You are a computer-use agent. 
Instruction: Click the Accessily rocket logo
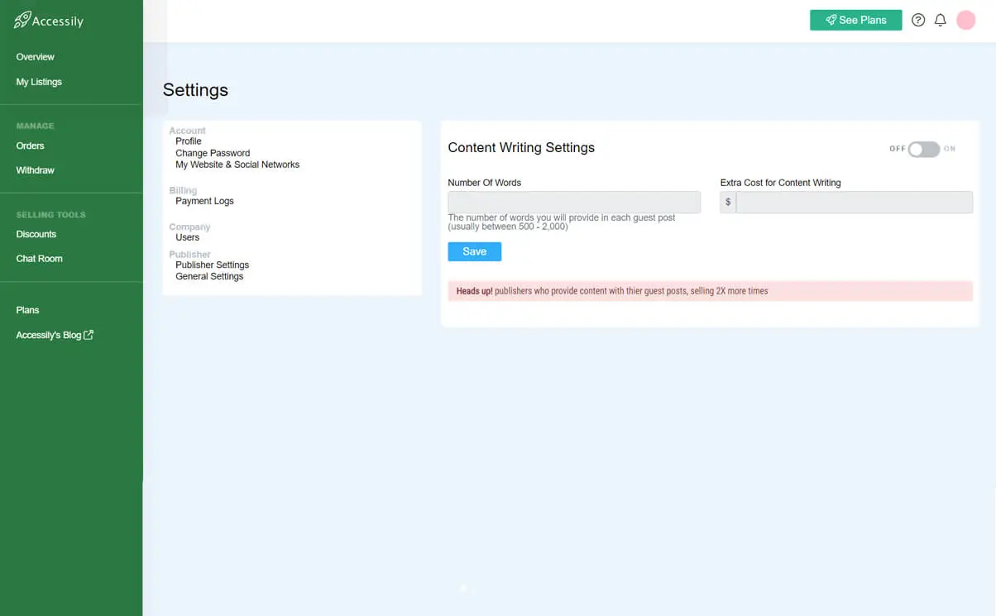point(49,20)
